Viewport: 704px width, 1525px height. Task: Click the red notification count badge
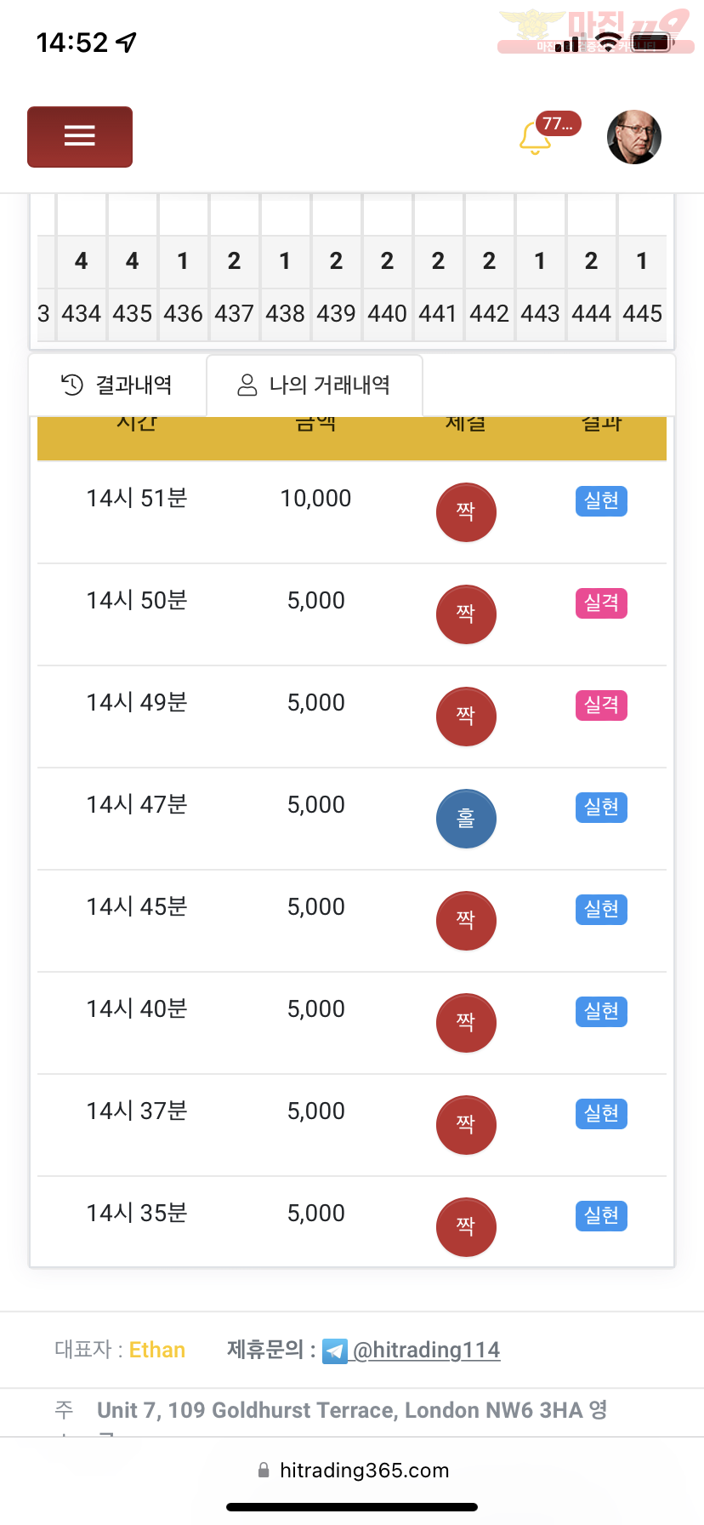tap(558, 124)
